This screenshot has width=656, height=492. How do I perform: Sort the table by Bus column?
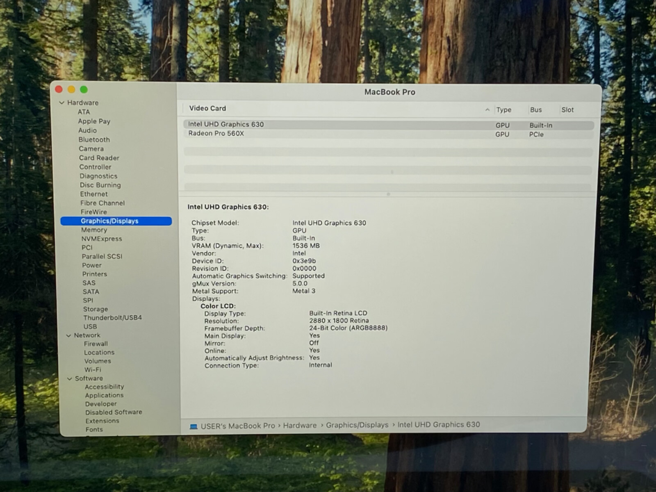(535, 110)
